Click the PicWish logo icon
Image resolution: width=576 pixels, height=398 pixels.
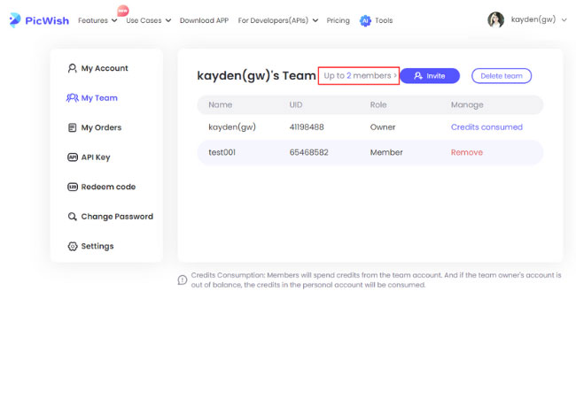click(15, 20)
